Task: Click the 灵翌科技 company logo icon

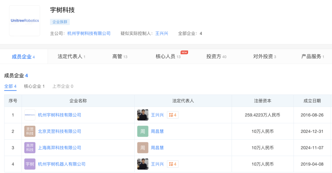Action: pos(30,131)
